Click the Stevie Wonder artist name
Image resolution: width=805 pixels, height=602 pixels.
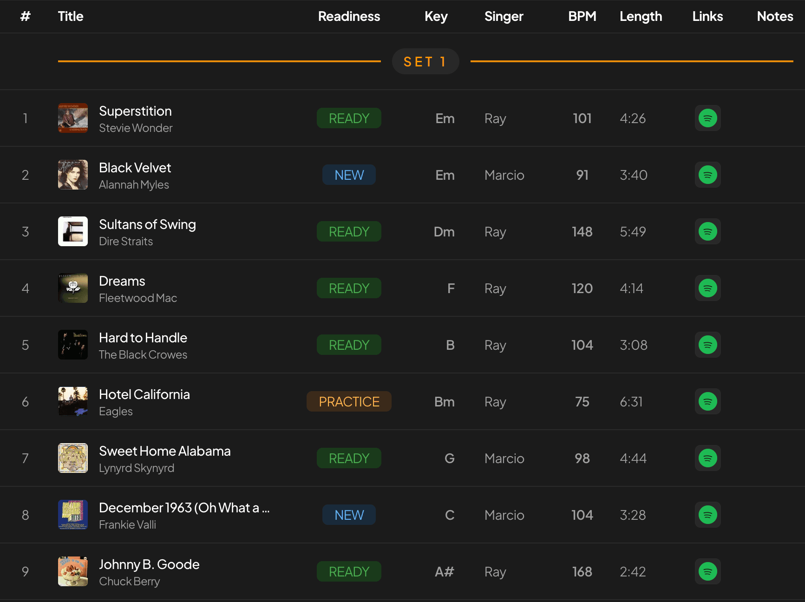pyautogui.click(x=136, y=128)
